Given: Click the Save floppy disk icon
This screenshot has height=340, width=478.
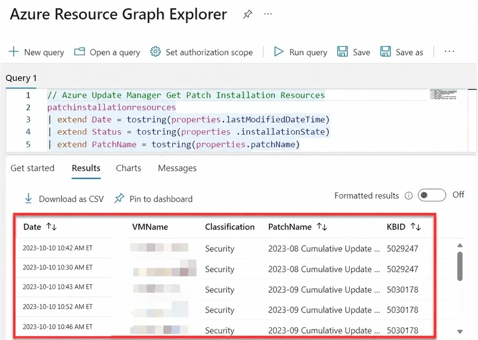Looking at the screenshot, I should pos(343,52).
